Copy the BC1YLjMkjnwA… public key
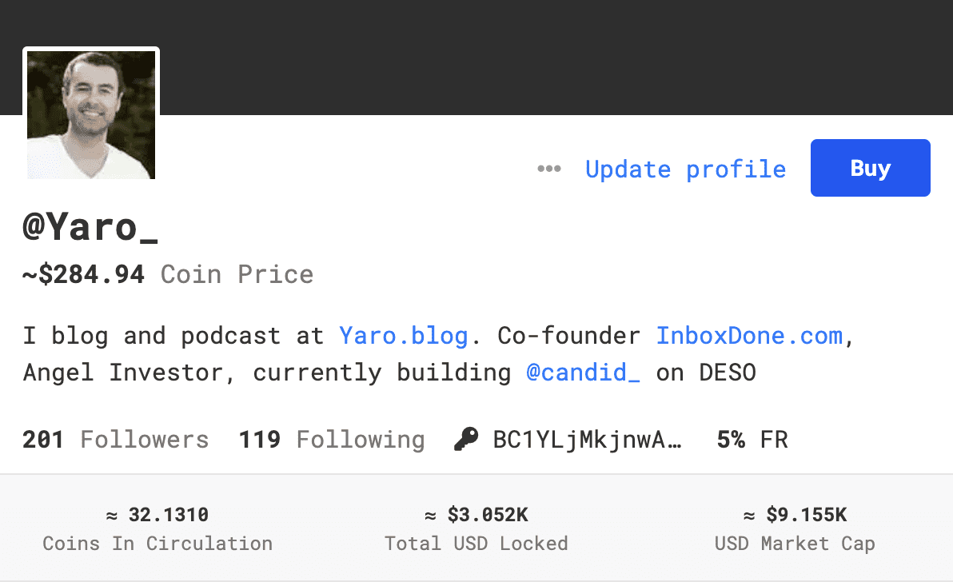953x582 pixels. [x=587, y=439]
